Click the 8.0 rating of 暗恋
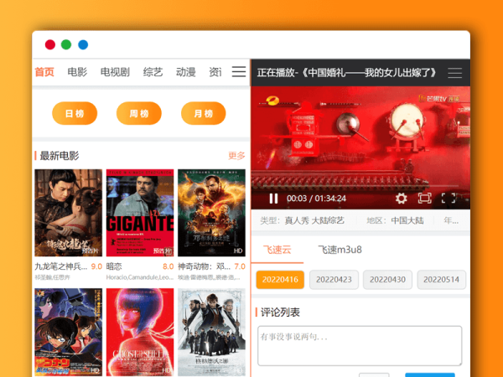Image resolution: width=503 pixels, height=377 pixels. (169, 266)
